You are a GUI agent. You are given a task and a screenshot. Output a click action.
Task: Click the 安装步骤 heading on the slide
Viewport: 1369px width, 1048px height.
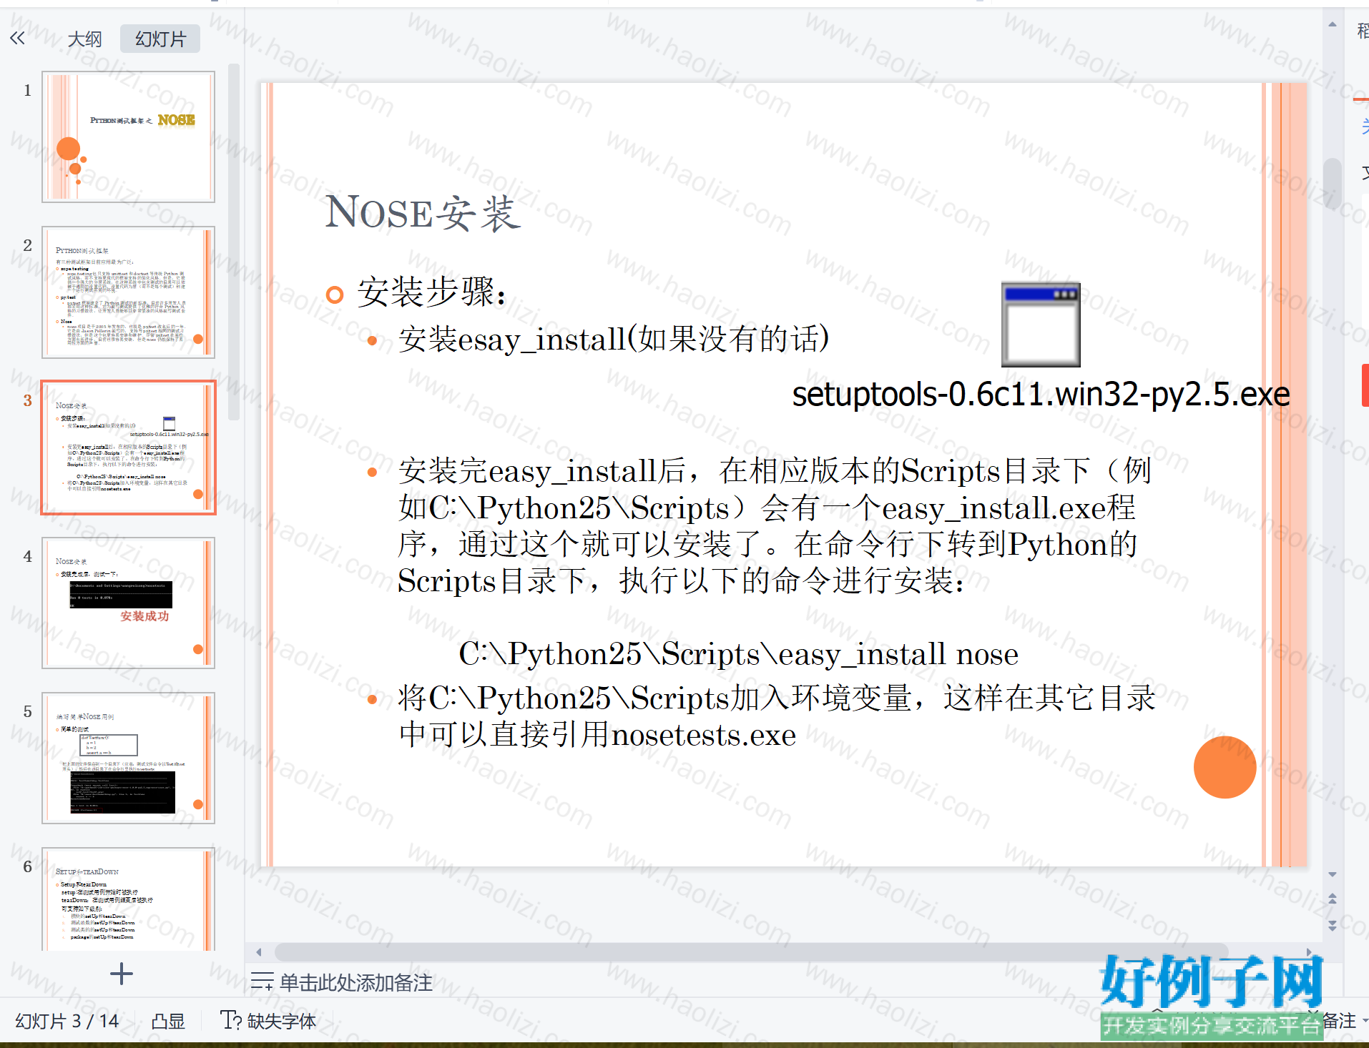pyautogui.click(x=432, y=292)
